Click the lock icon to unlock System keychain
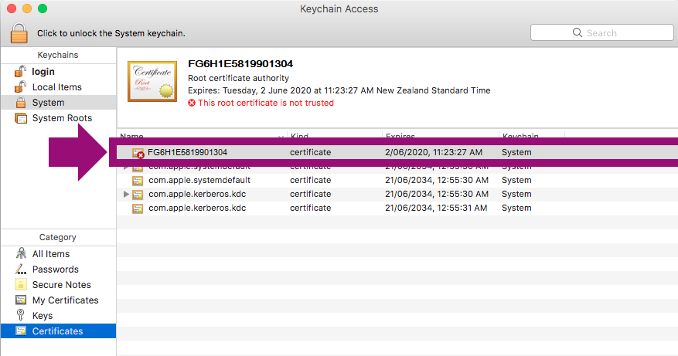678x356 pixels. pos(19,33)
